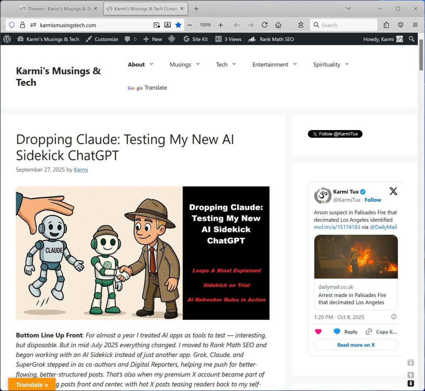Screen dimensions: 425x391
Task: Open the Firefox hamburger application menu
Action: pos(415,25)
